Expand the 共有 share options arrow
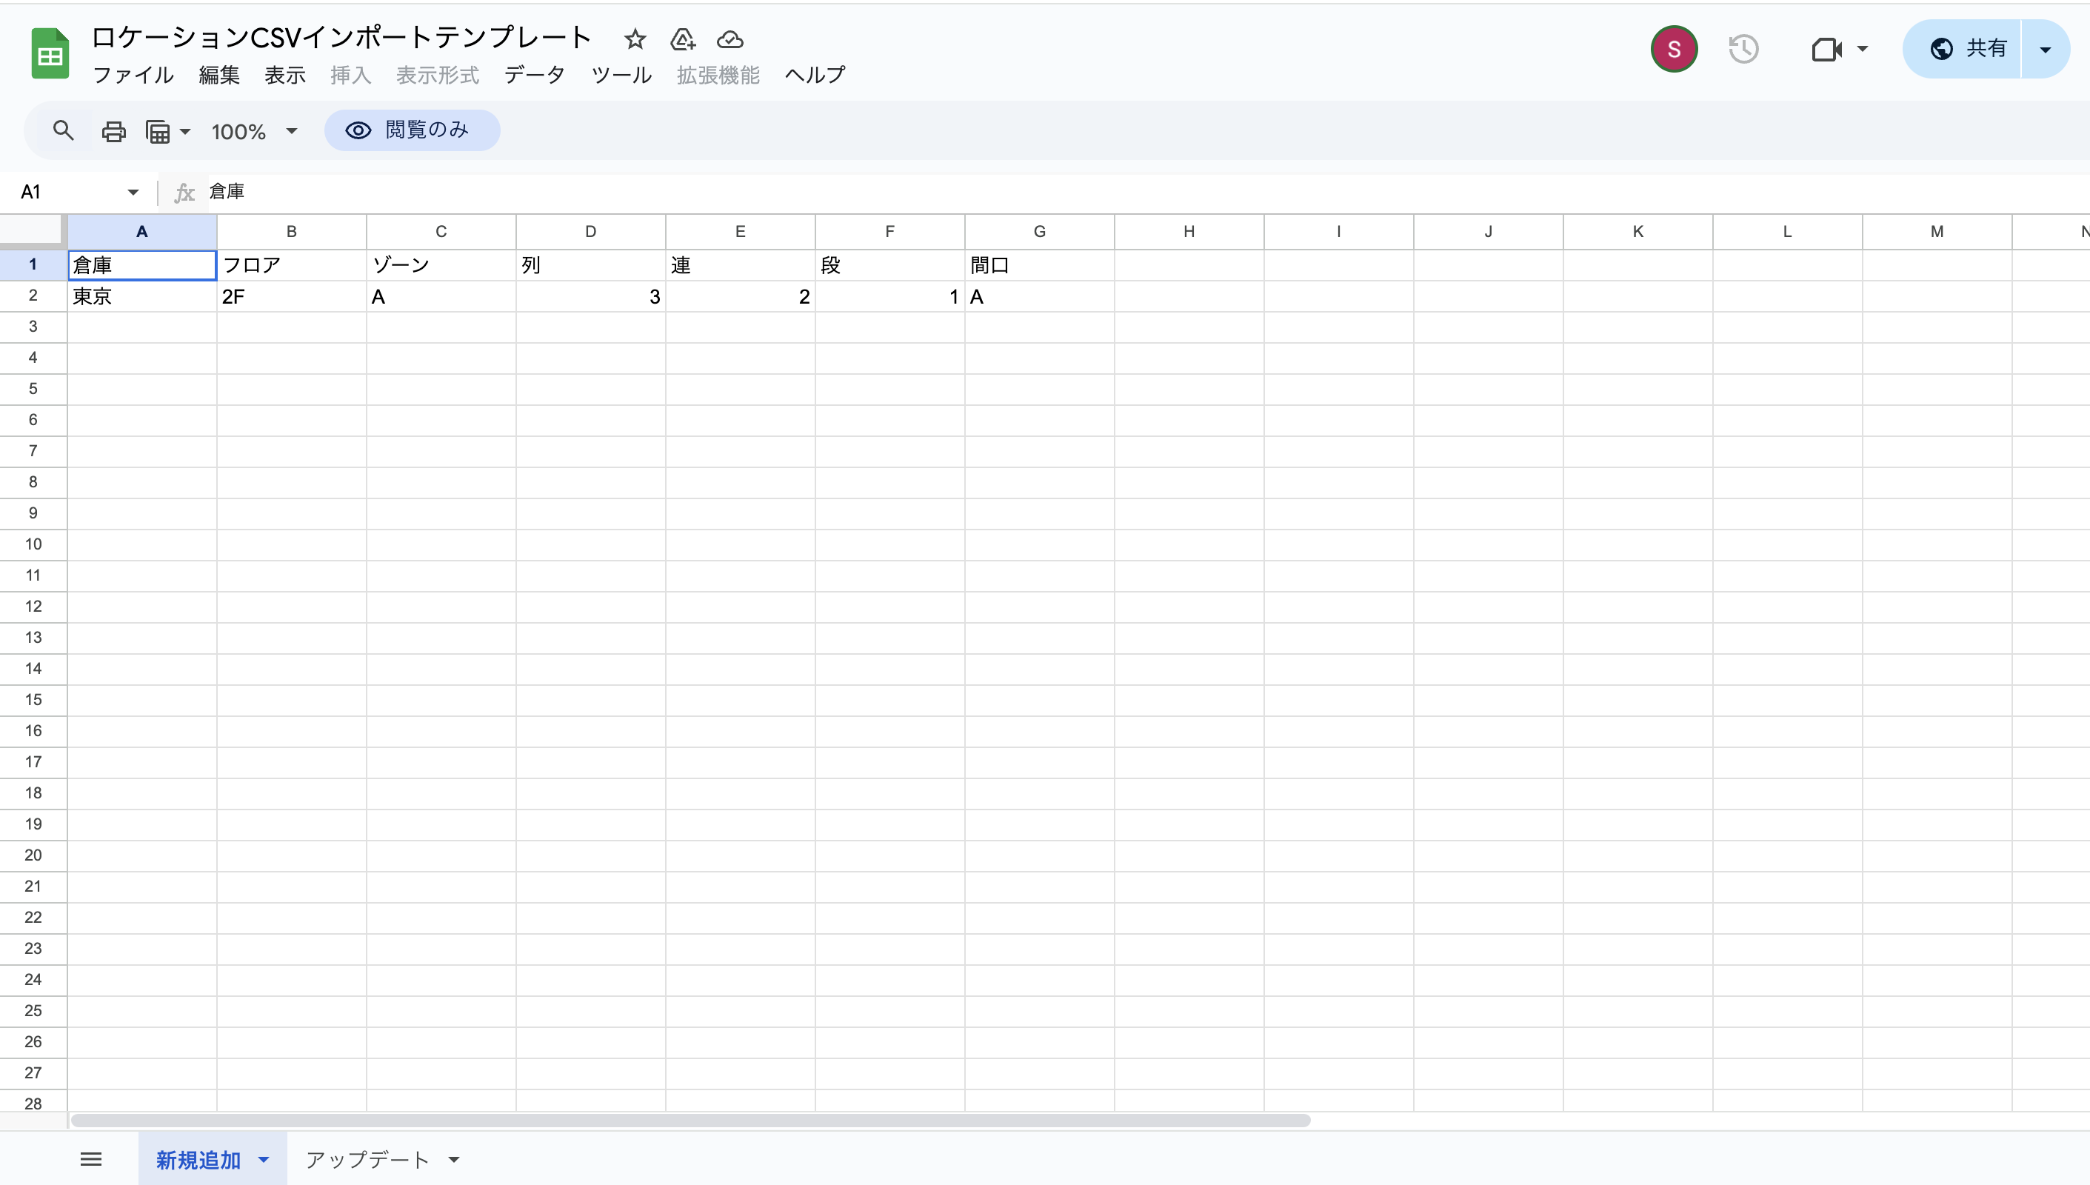This screenshot has width=2090, height=1185. pos(2046,50)
